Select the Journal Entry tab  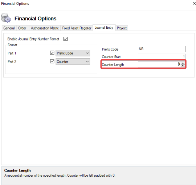pos(104,28)
